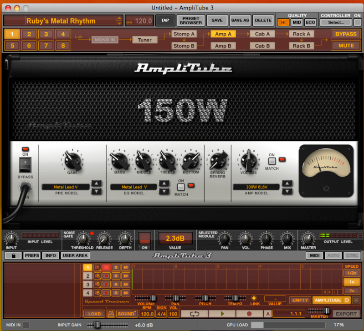
Task: Start recording with the main record button
Action: coord(249,314)
